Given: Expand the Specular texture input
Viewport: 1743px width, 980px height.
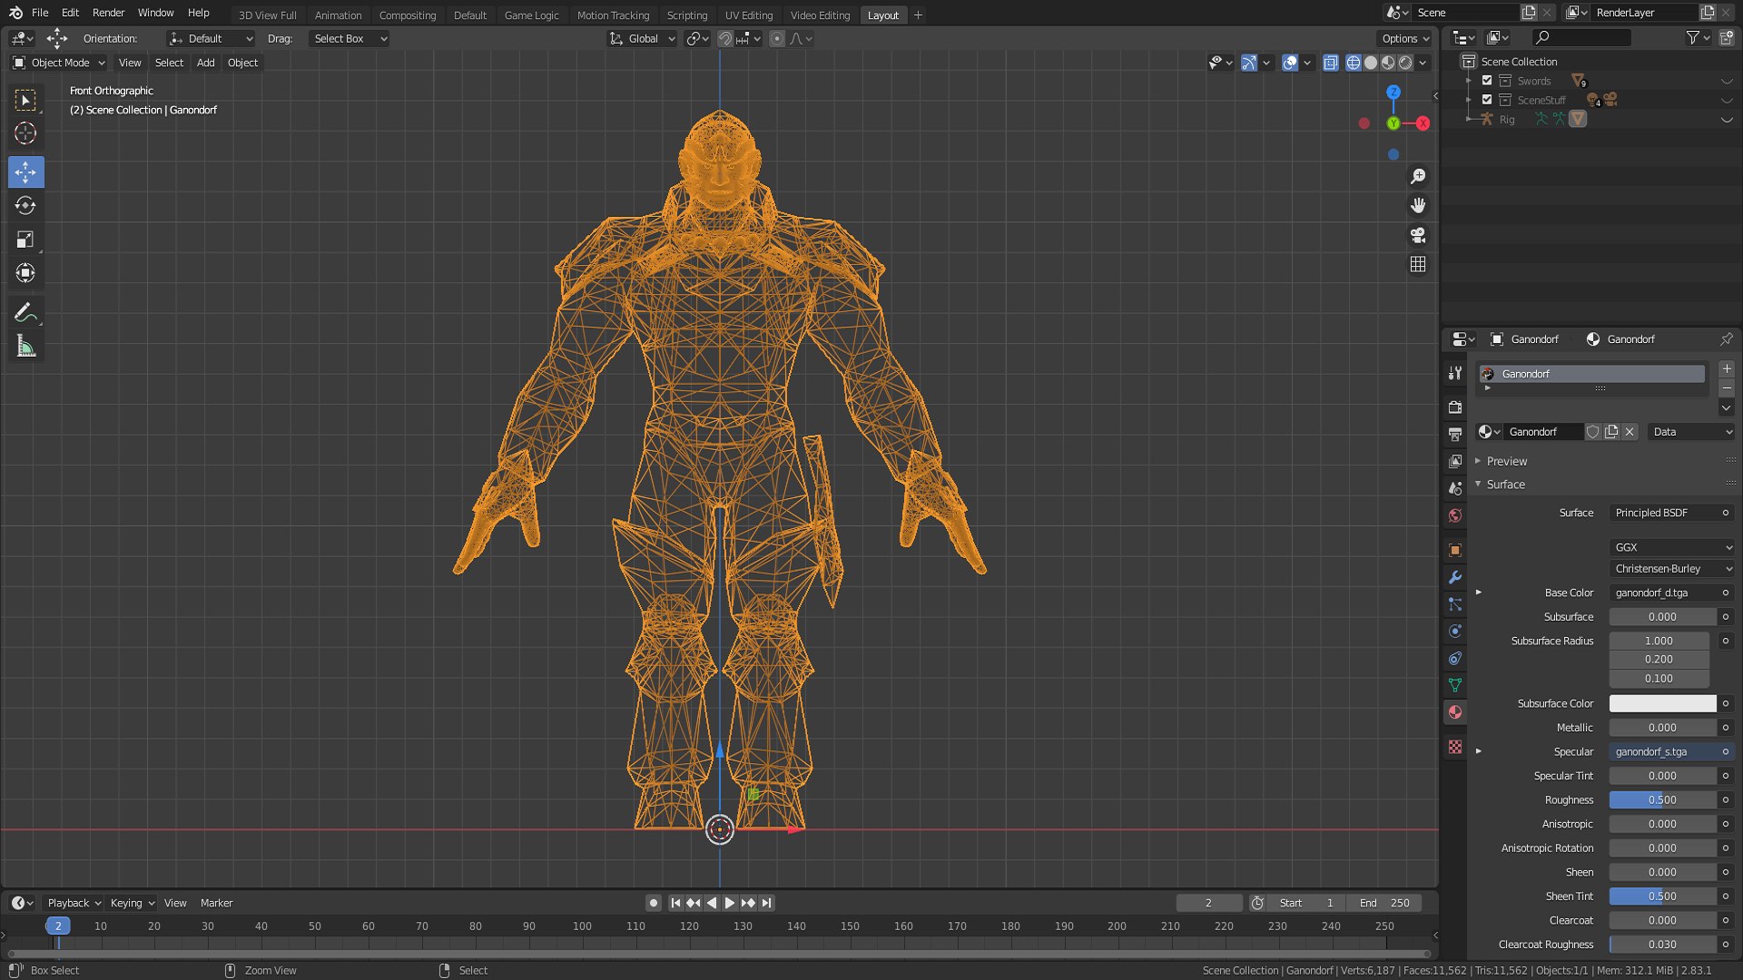Looking at the screenshot, I should (1479, 751).
